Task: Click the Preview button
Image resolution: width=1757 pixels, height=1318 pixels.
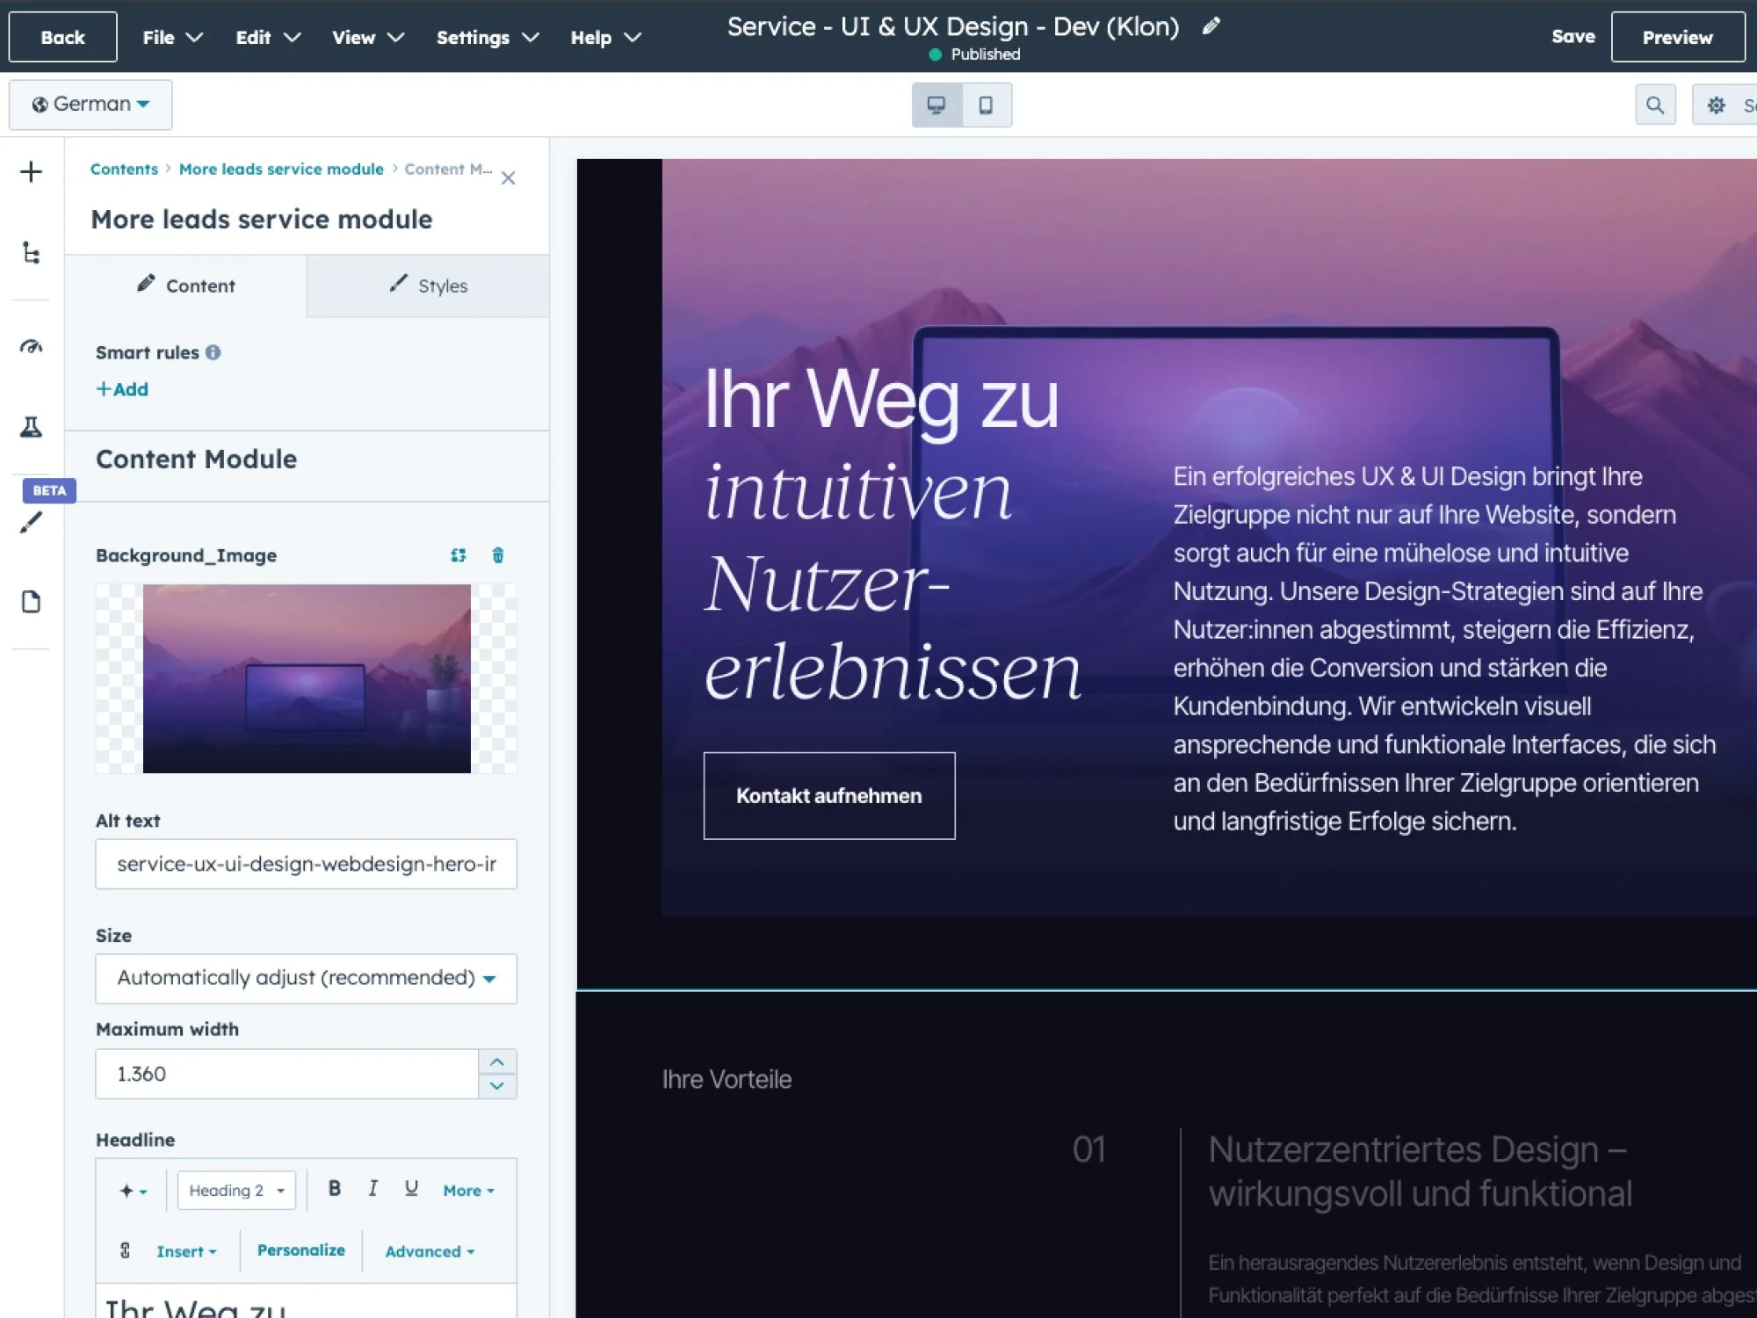Action: 1677,37
